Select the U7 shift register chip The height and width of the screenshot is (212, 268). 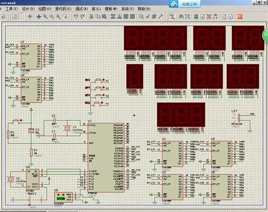[x=31, y=56]
